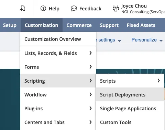Image resolution: width=165 pixels, height=130 pixels.
Task: Open the Setup menu tab
Action: pyautogui.click(x=10, y=25)
